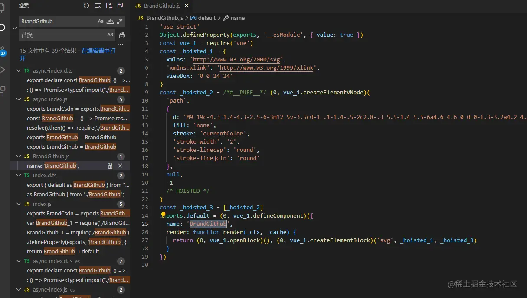The width and height of the screenshot is (527, 298).
Task: Open the Extensions view in activity bar
Action: tap(3, 91)
